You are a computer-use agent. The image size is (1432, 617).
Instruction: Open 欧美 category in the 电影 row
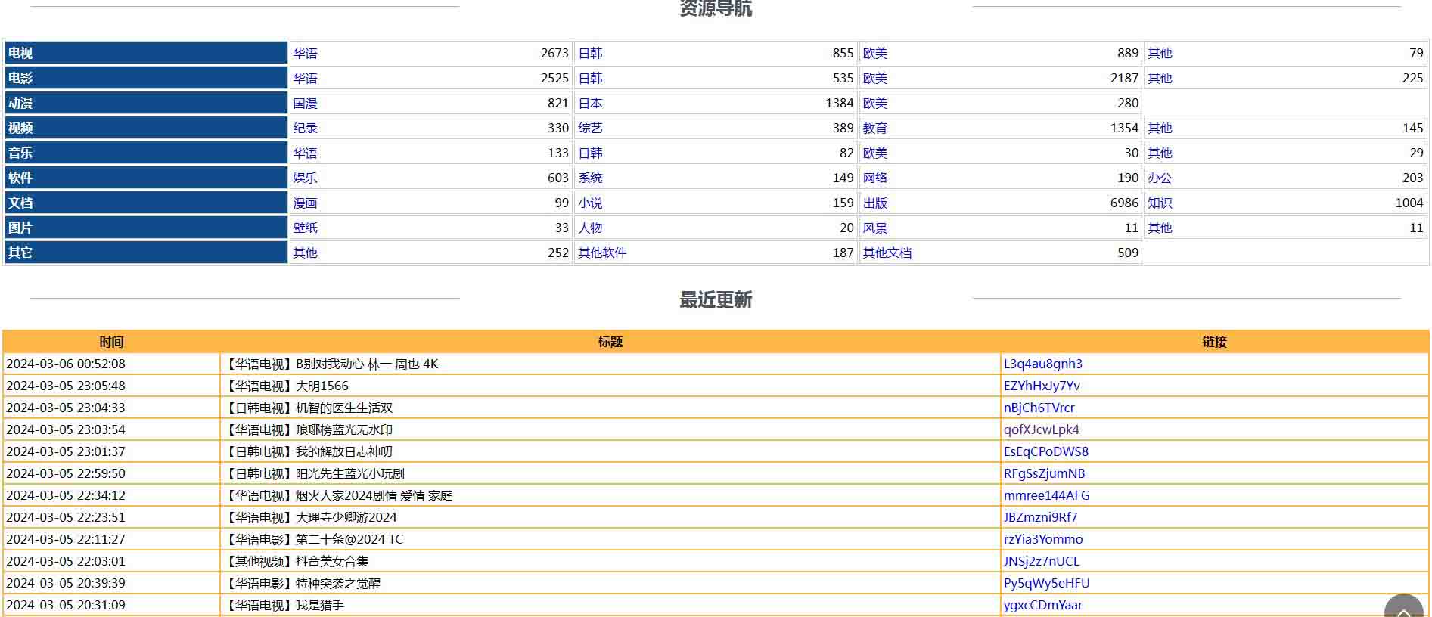coord(875,78)
